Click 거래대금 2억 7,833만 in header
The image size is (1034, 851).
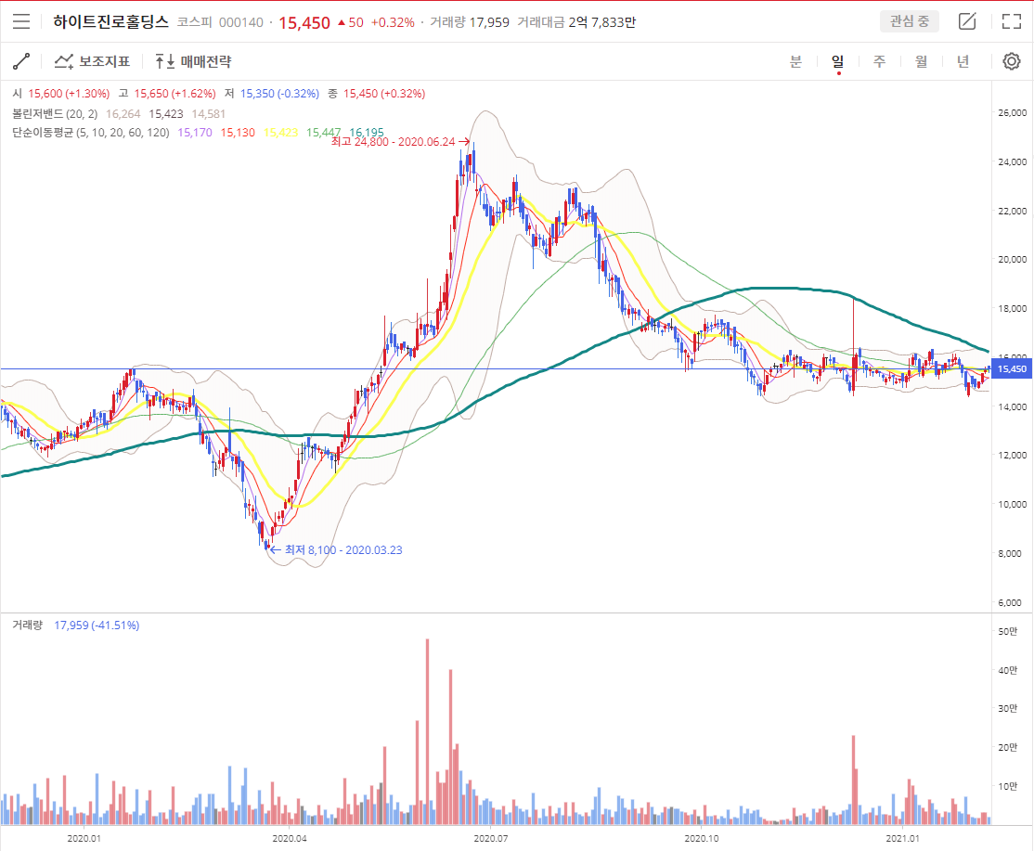tap(576, 22)
